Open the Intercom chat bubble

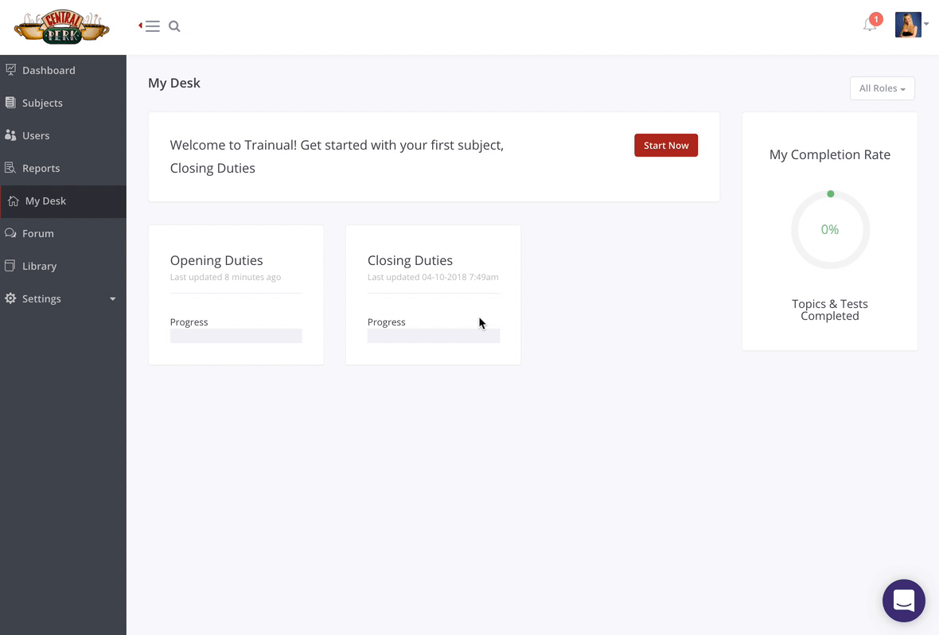point(903,600)
